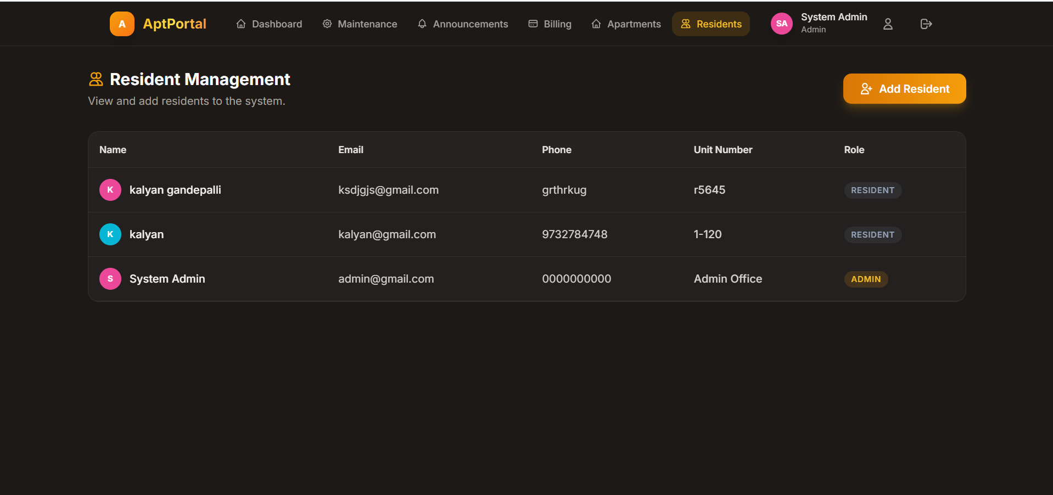Click System Admin name in header
The height and width of the screenshot is (495, 1053).
[834, 17]
